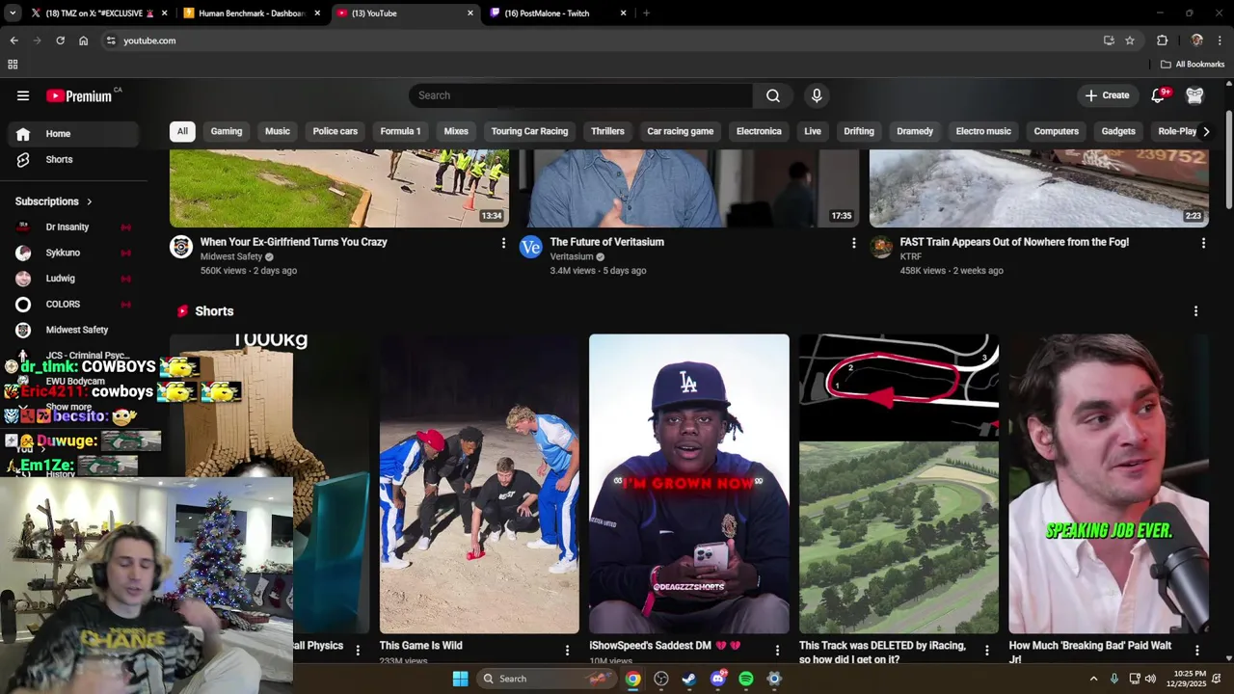Image resolution: width=1234 pixels, height=694 pixels.
Task: Open the Veritasium channel avatar
Action: (530, 248)
